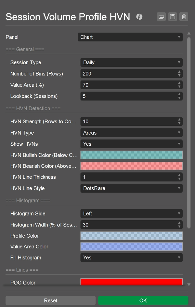Confirm settings with green OK button
The image size is (195, 307).
[x=143, y=300]
